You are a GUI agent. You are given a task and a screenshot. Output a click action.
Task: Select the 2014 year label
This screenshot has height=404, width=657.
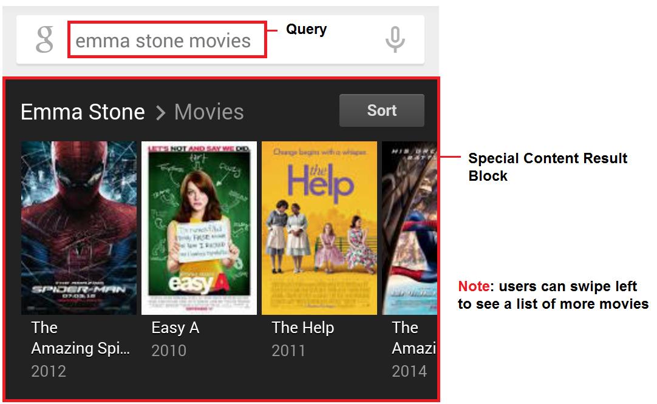pos(409,371)
